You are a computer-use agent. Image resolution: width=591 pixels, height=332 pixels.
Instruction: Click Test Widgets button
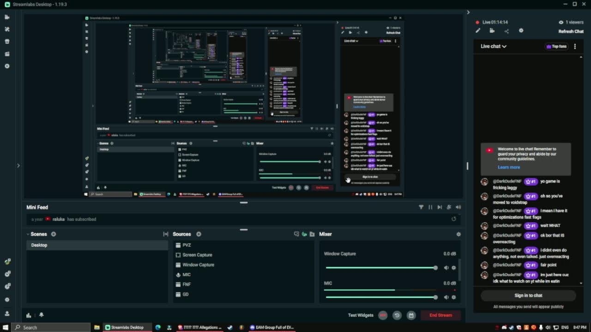(x=361, y=315)
